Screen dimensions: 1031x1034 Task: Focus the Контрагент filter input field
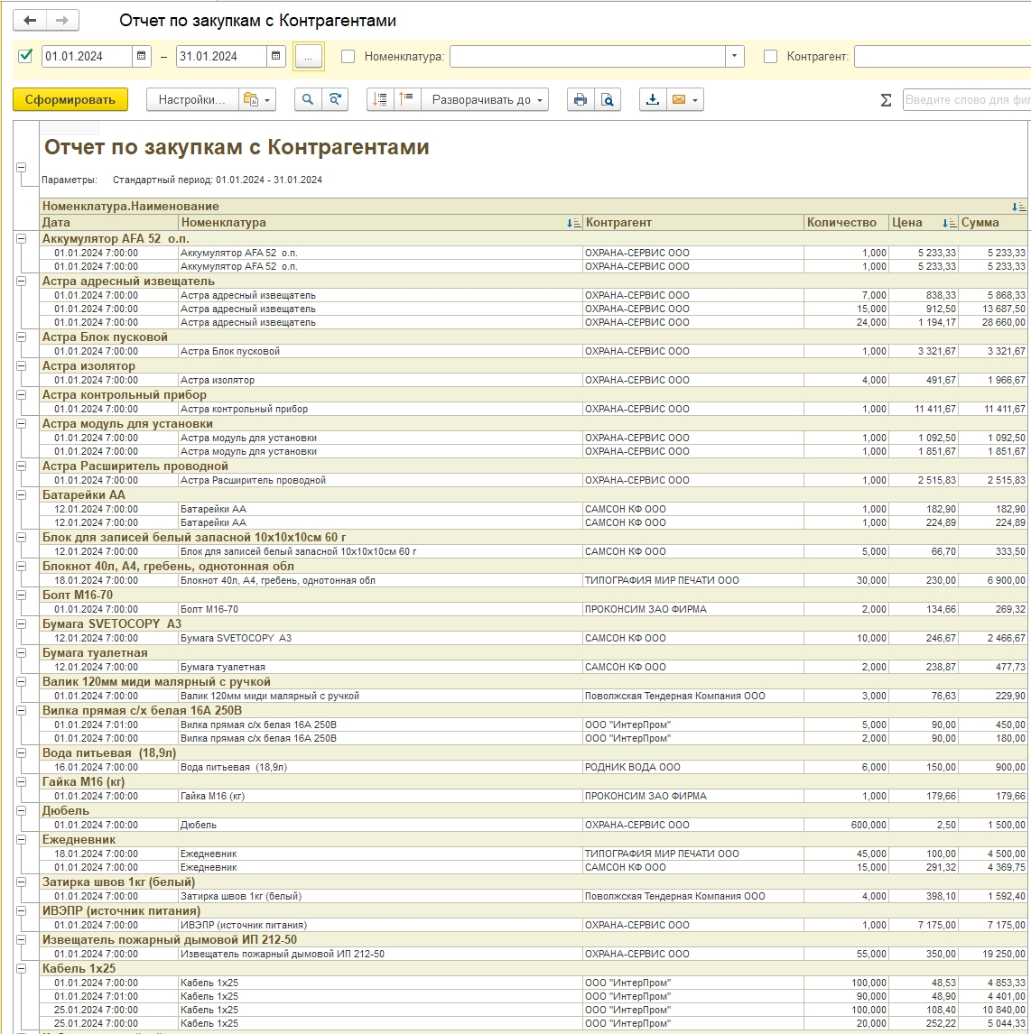tap(943, 56)
